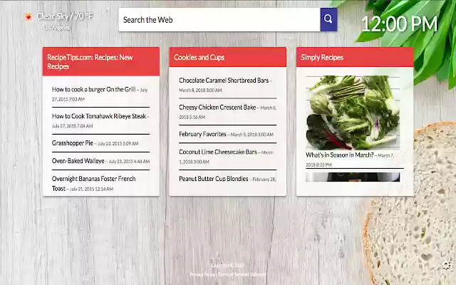
Task: Click the 12:00 PM clock
Action: tap(399, 24)
